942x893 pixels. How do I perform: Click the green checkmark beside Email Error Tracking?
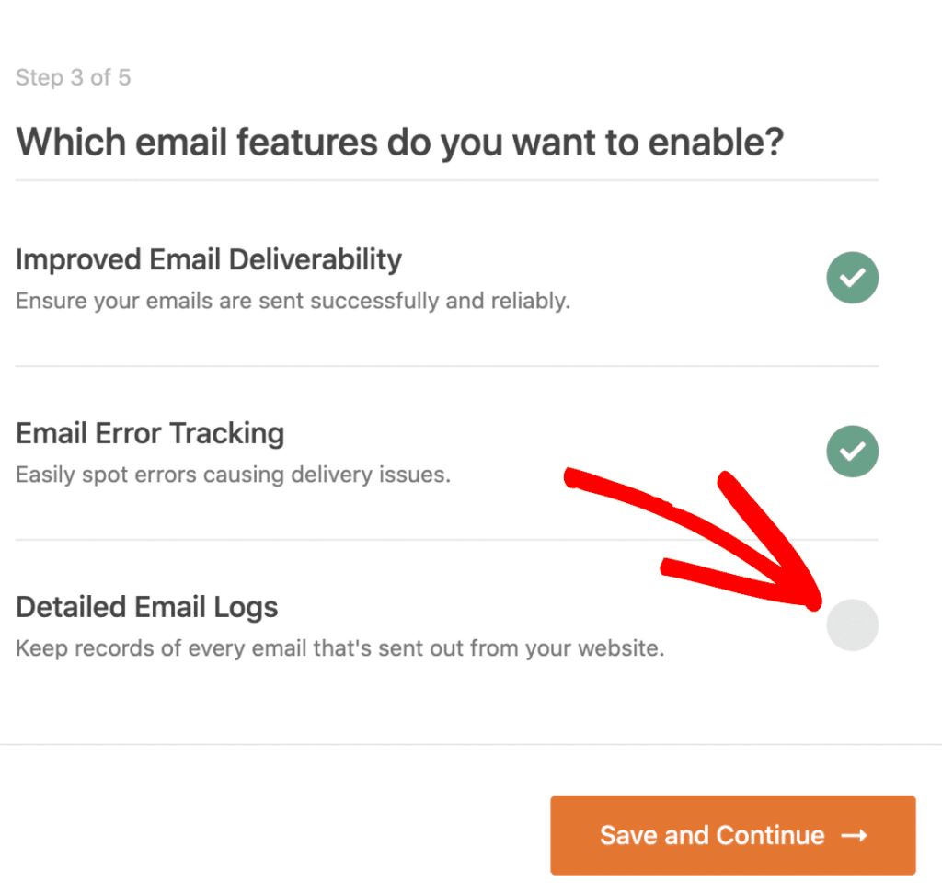(852, 451)
